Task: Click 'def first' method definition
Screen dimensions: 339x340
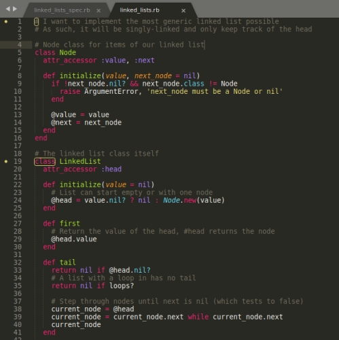Action: (61, 224)
